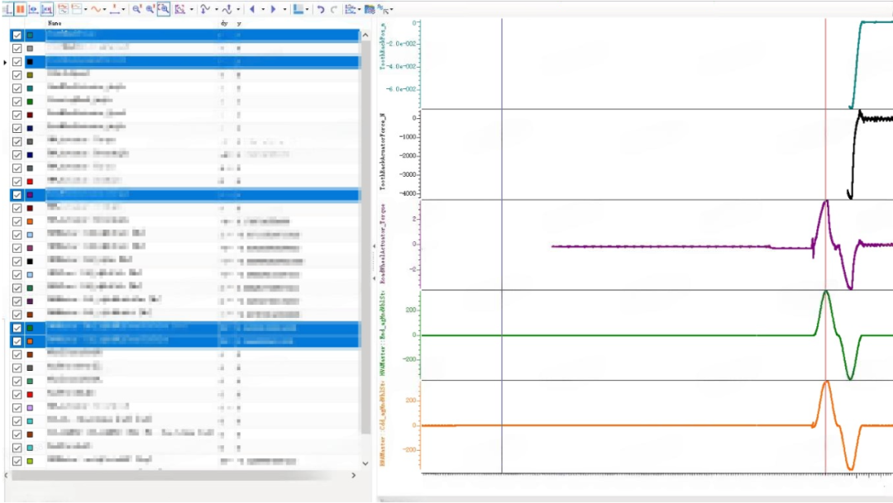This screenshot has width=893, height=503.
Task: Uncheck the last yellow-green signal checkbox
Action: pyautogui.click(x=17, y=461)
